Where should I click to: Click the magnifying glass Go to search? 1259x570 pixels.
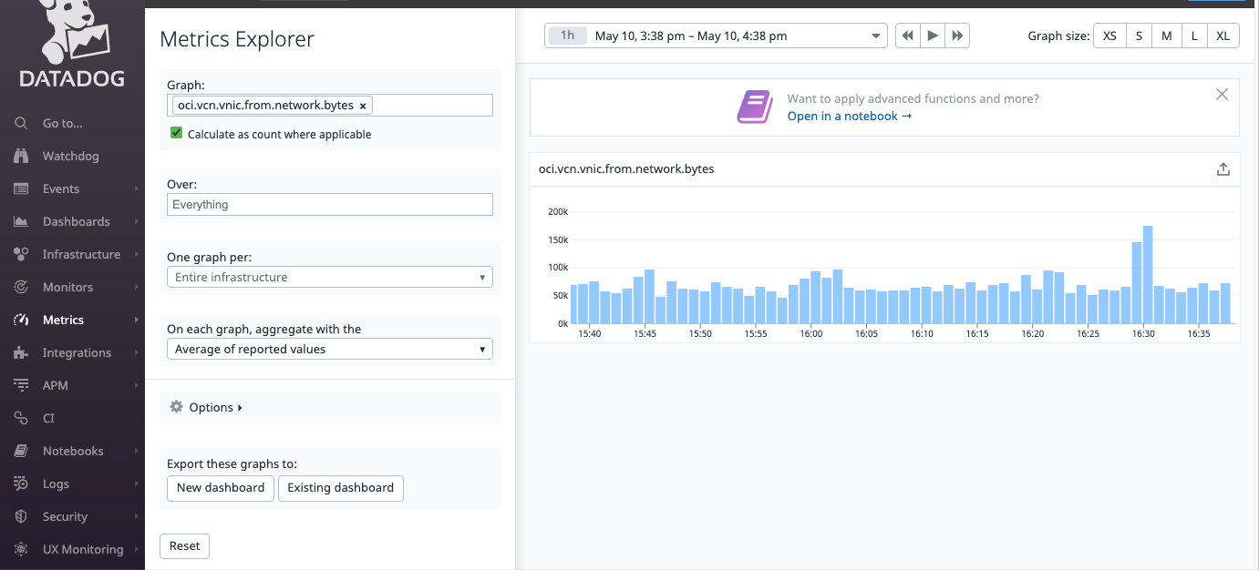(x=21, y=123)
